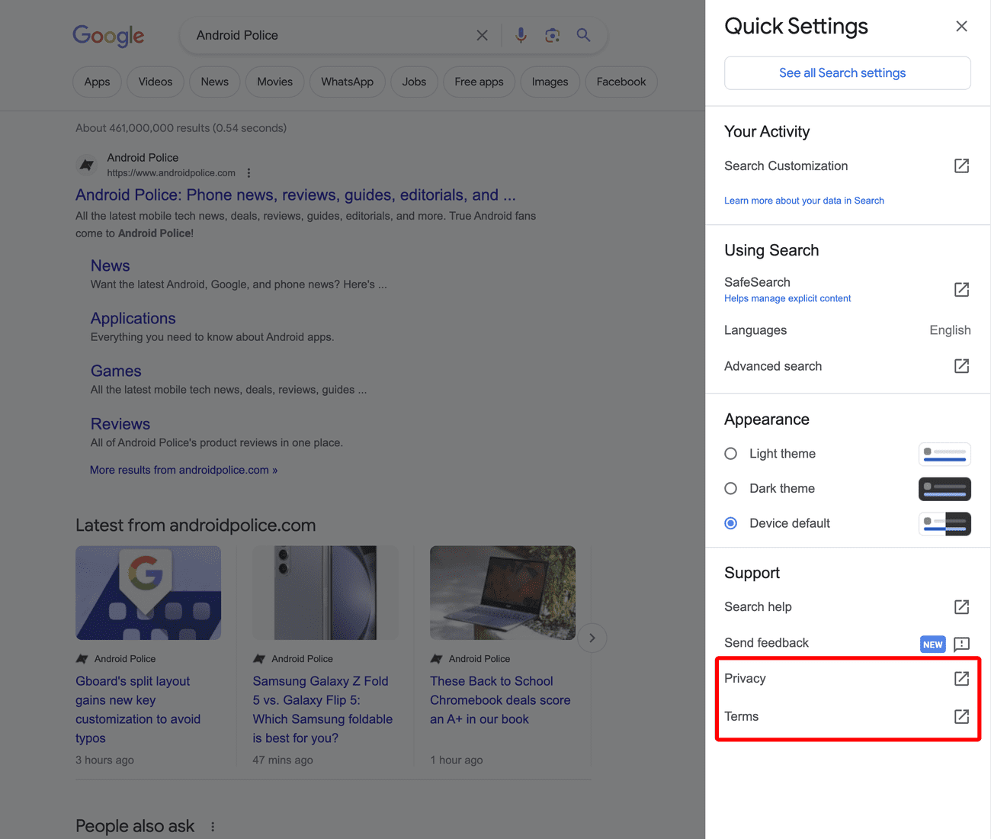This screenshot has height=839, width=991.
Task: Clear the search query with the X icon
Action: [482, 35]
